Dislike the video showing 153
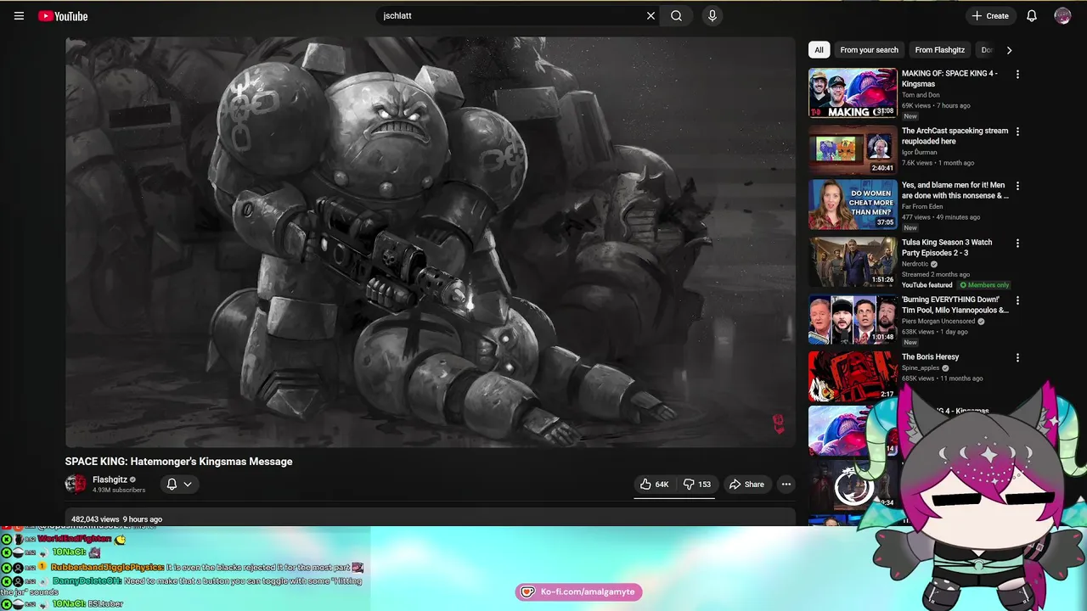The height and width of the screenshot is (611, 1087). point(697,485)
